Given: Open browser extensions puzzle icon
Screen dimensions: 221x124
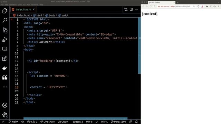Looking at the screenshot, I should point(207,7).
